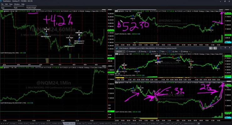Click the first link button in Chart Analysis title bar
The height and width of the screenshot is (125, 232).
[211, 48]
